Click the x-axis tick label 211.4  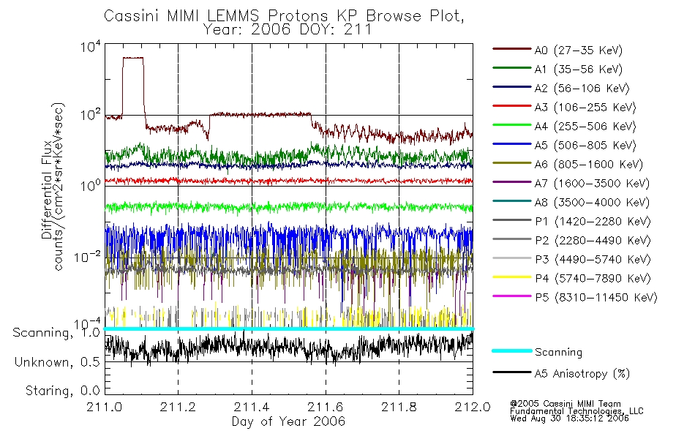[252, 407]
